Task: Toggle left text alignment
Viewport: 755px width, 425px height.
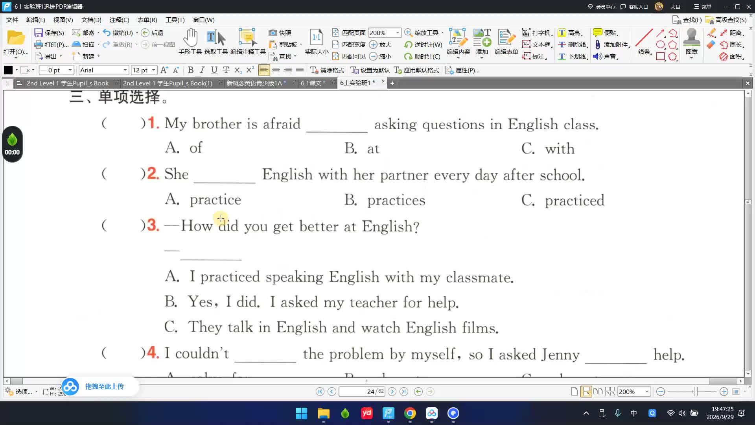Action: (264, 70)
